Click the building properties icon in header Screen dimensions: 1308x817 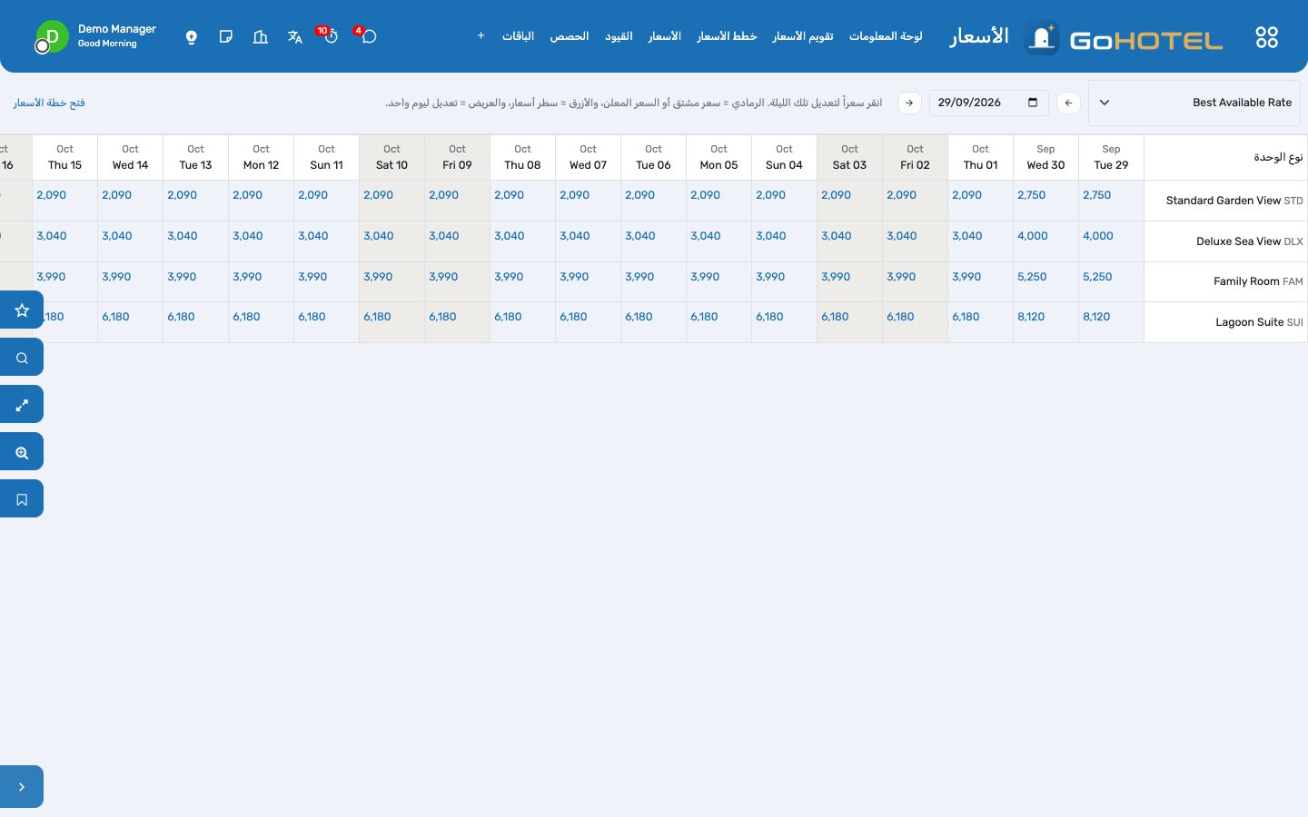click(x=261, y=36)
